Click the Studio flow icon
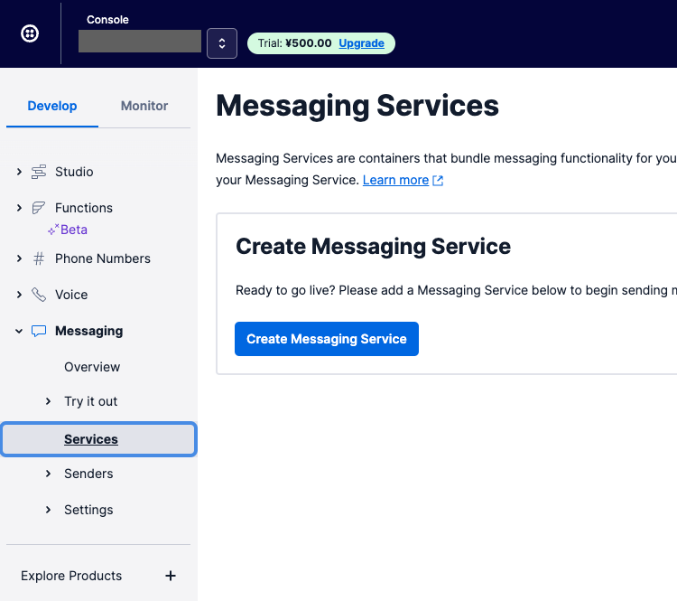Screen dimensions: 677x601 click(x=39, y=172)
